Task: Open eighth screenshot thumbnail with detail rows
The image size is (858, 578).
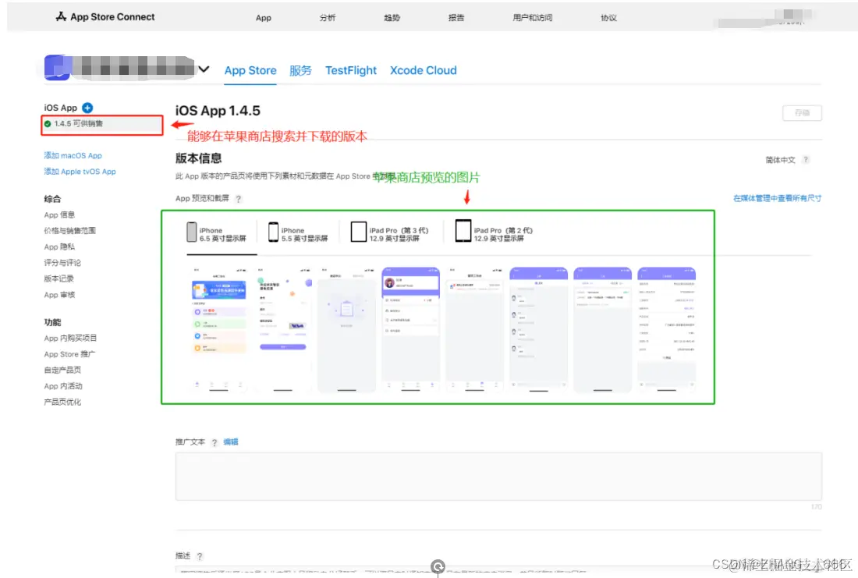Action: click(x=666, y=329)
